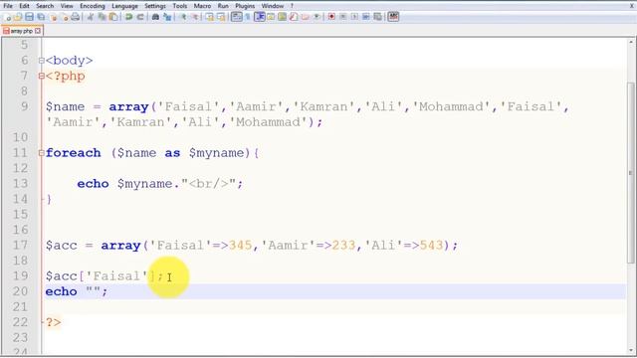Open the Folder as Workspace icon
Viewport: 637px width, 358px height.
(x=306, y=17)
